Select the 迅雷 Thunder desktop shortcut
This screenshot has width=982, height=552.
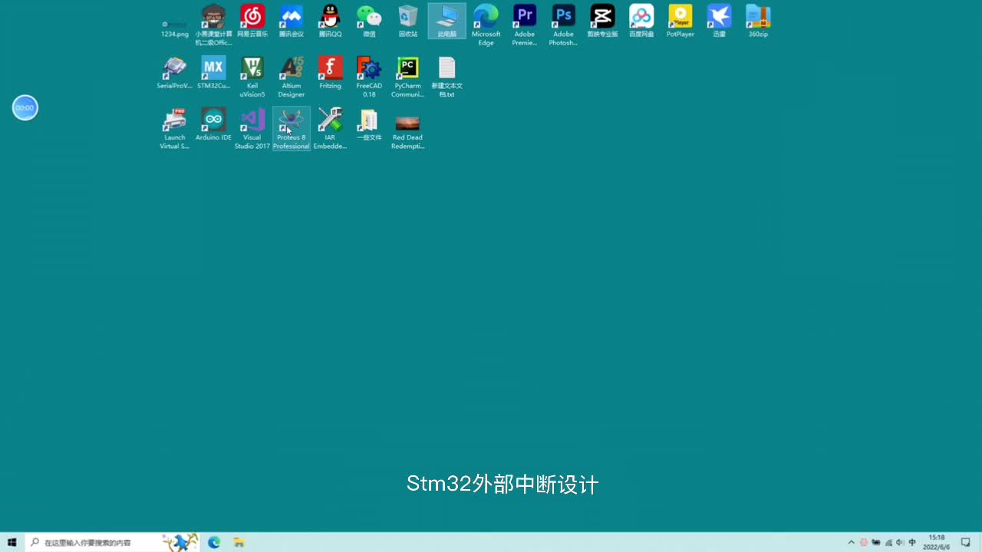coord(719,21)
